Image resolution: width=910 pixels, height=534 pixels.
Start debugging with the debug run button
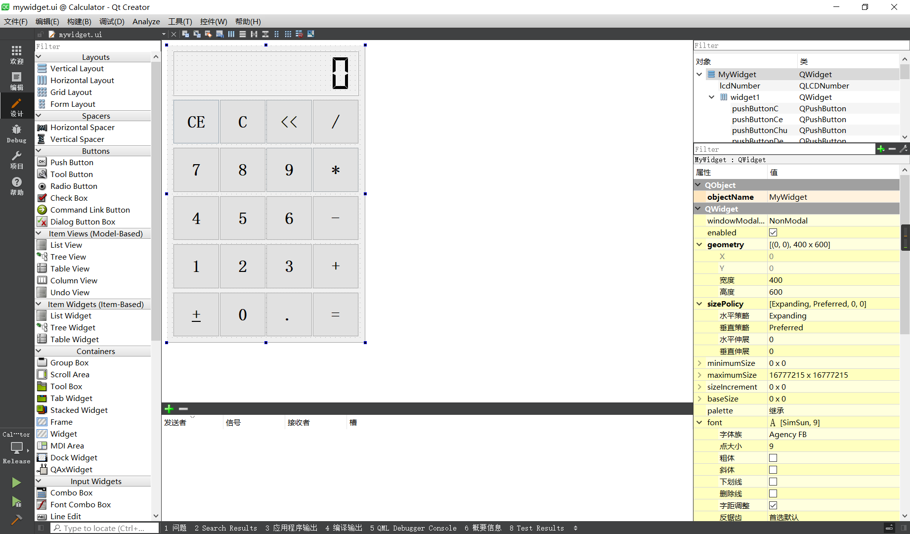pyautogui.click(x=16, y=502)
